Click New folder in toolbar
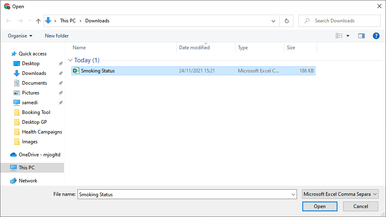Screen dimensions: 386x217 [57, 36]
